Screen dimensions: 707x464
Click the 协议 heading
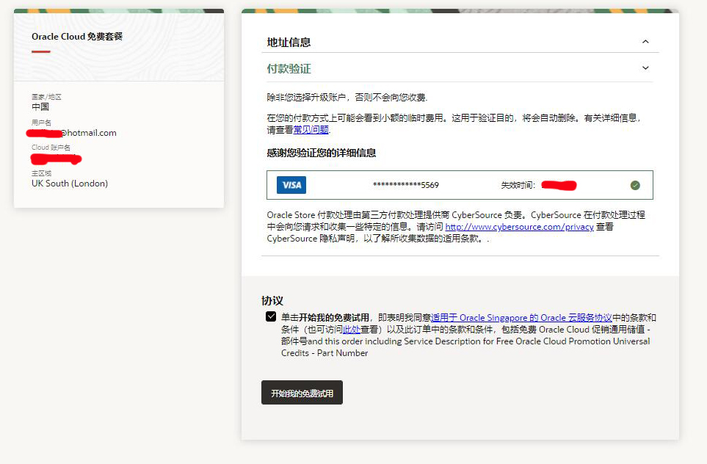(272, 301)
